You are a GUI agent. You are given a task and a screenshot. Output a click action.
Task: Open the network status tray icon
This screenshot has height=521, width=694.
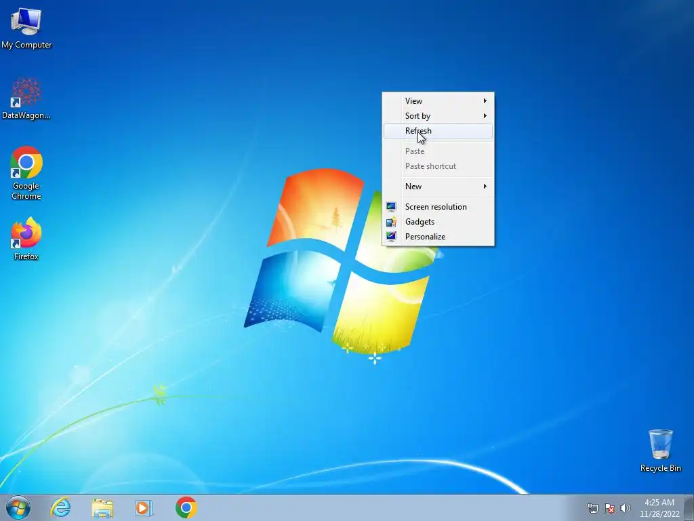coord(592,508)
